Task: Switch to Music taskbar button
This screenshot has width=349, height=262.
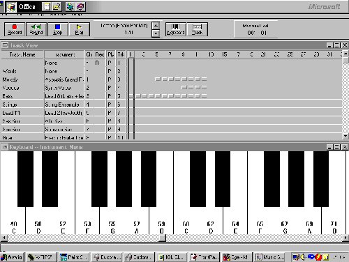Action: tap(270, 257)
